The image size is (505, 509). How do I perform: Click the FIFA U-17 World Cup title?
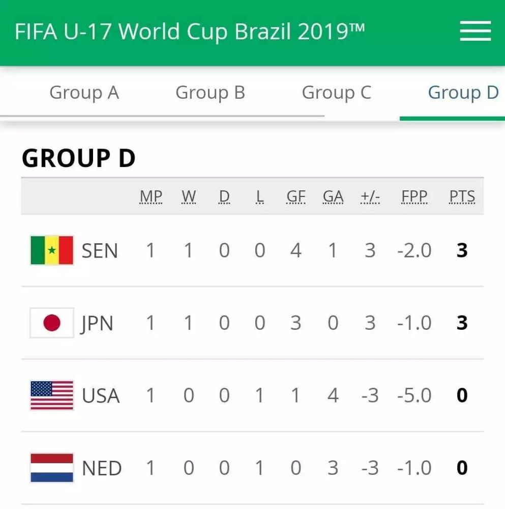[x=190, y=32]
